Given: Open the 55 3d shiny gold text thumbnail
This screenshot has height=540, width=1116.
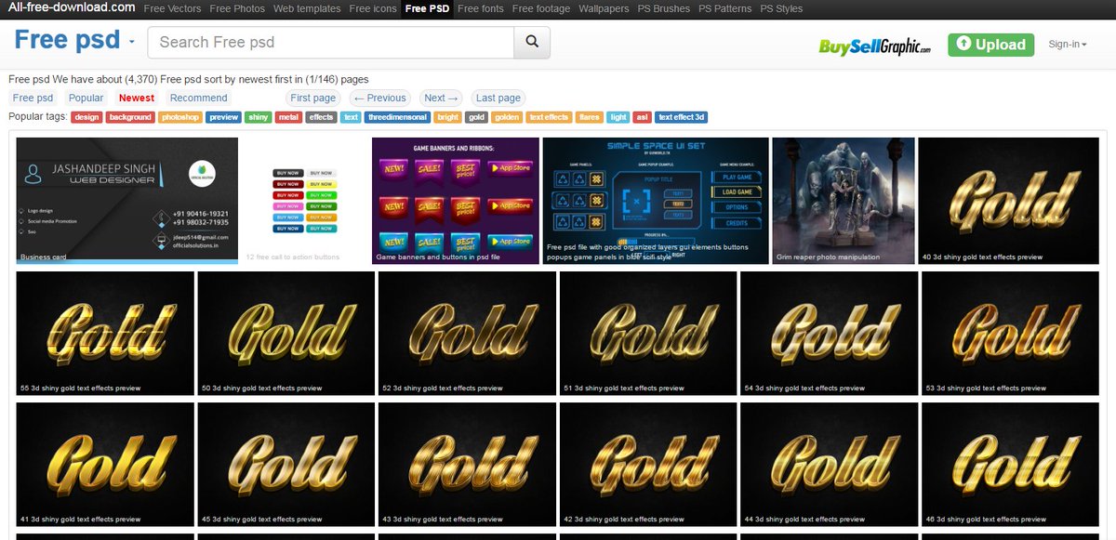Looking at the screenshot, I should 105,334.
